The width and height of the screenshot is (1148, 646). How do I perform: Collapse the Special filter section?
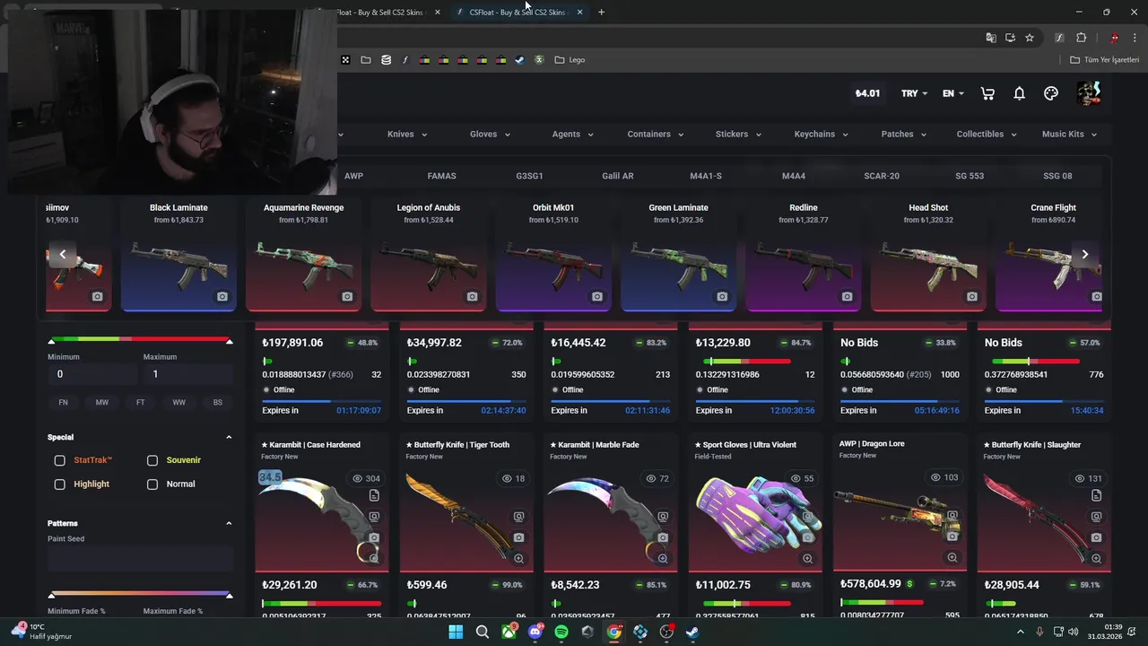(x=229, y=438)
